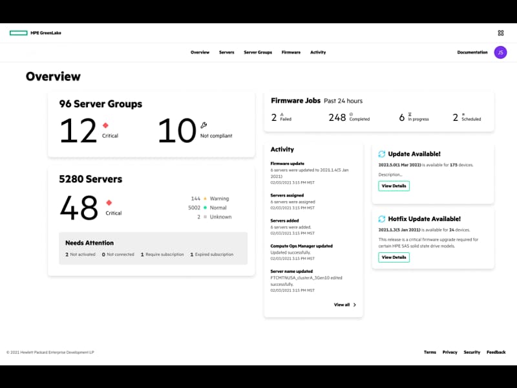Click 1 Require subscription entry

[x=162, y=255]
